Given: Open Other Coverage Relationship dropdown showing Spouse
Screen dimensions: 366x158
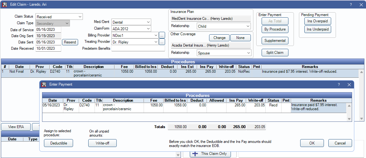Looking at the screenshot, I should 224,53.
